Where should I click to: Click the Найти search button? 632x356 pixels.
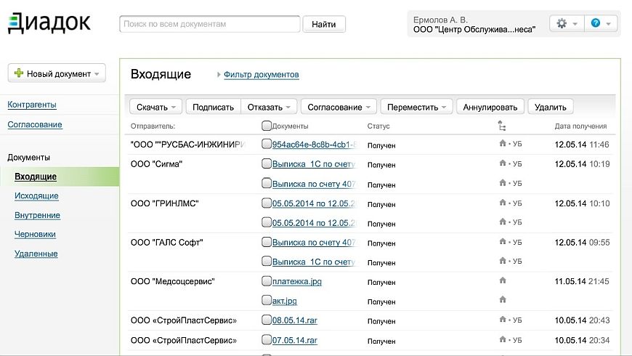coord(324,24)
